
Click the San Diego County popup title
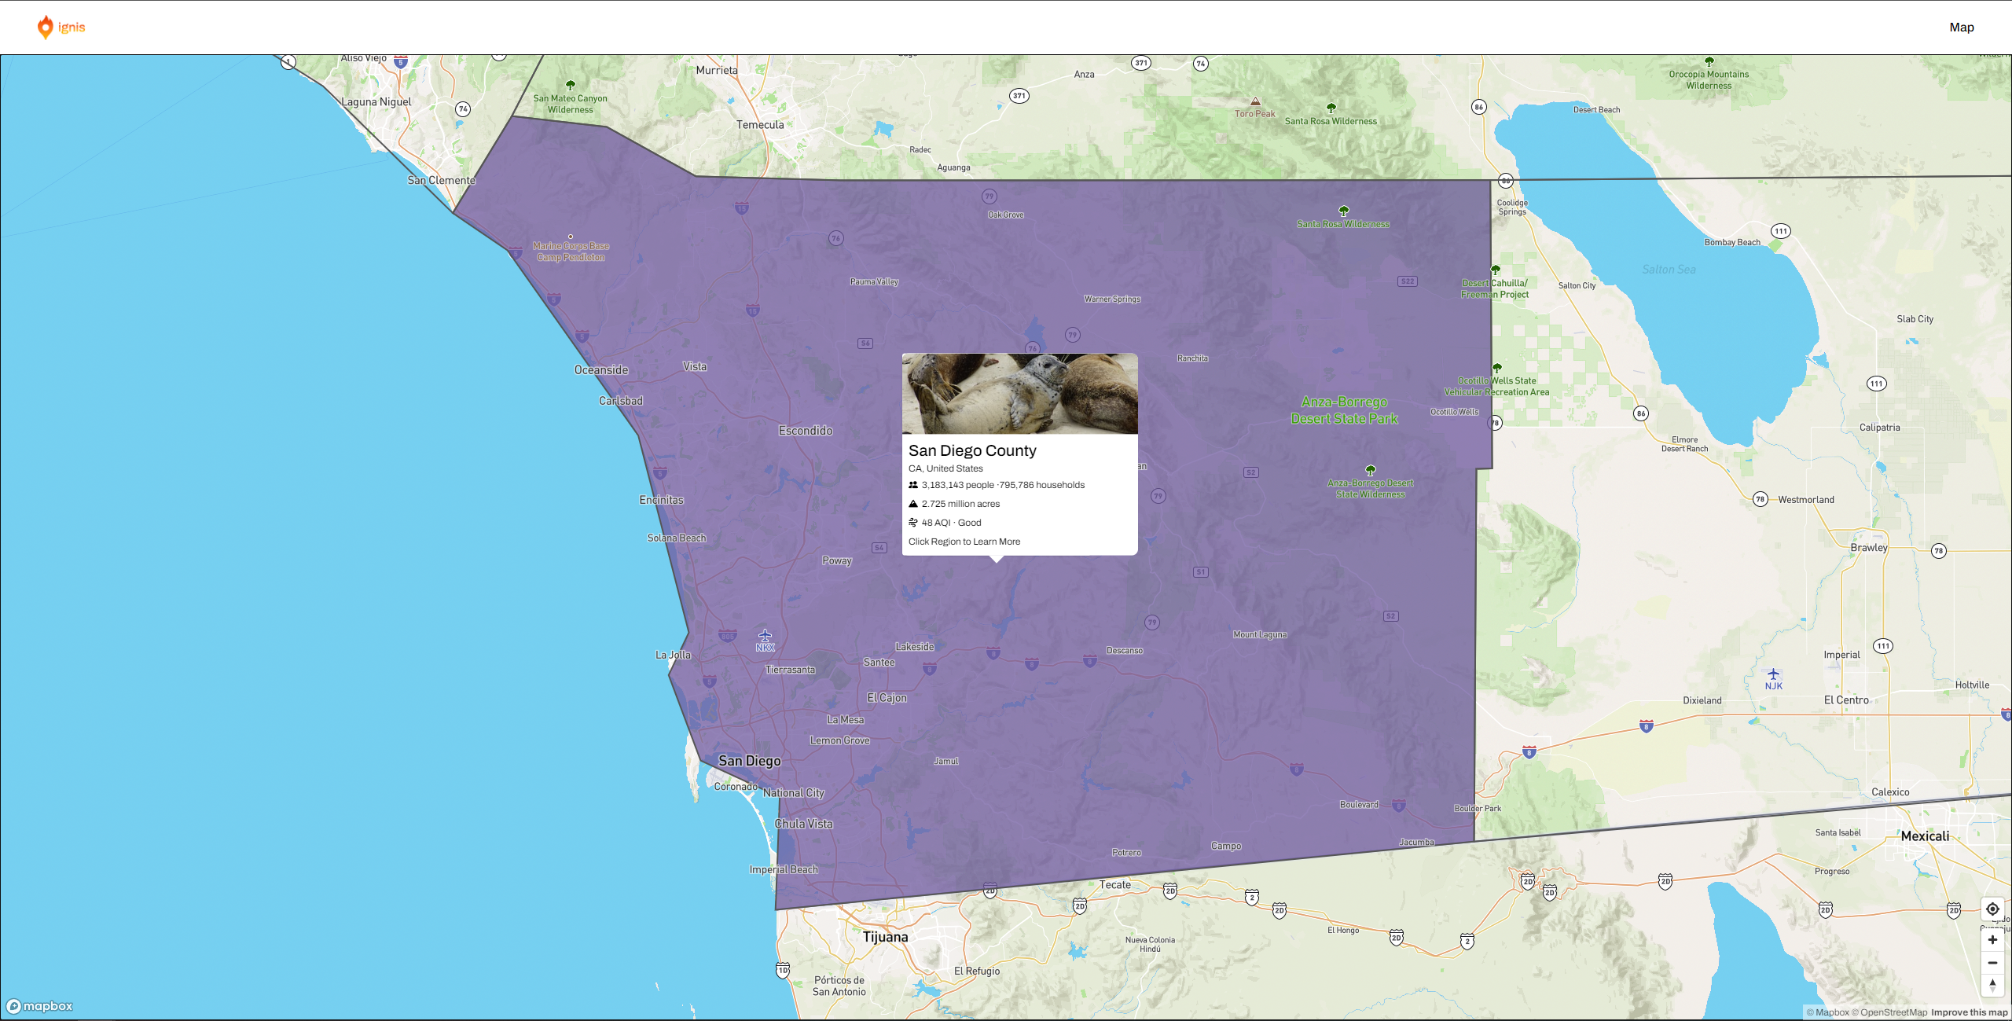point(972,450)
